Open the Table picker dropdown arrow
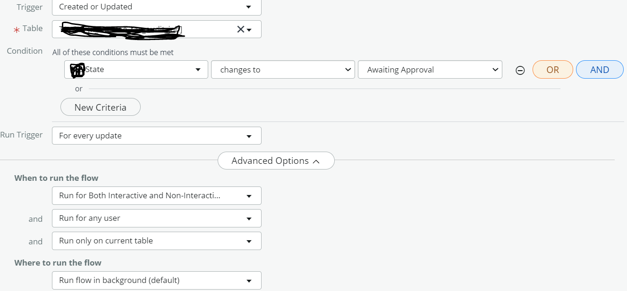The height and width of the screenshot is (291, 627). coord(249,29)
